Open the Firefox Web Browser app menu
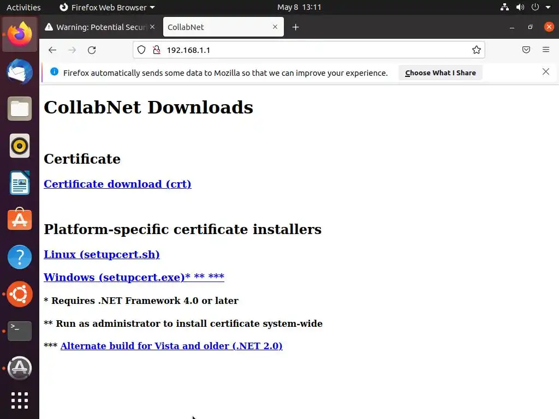This screenshot has height=419, width=559. tap(107, 7)
